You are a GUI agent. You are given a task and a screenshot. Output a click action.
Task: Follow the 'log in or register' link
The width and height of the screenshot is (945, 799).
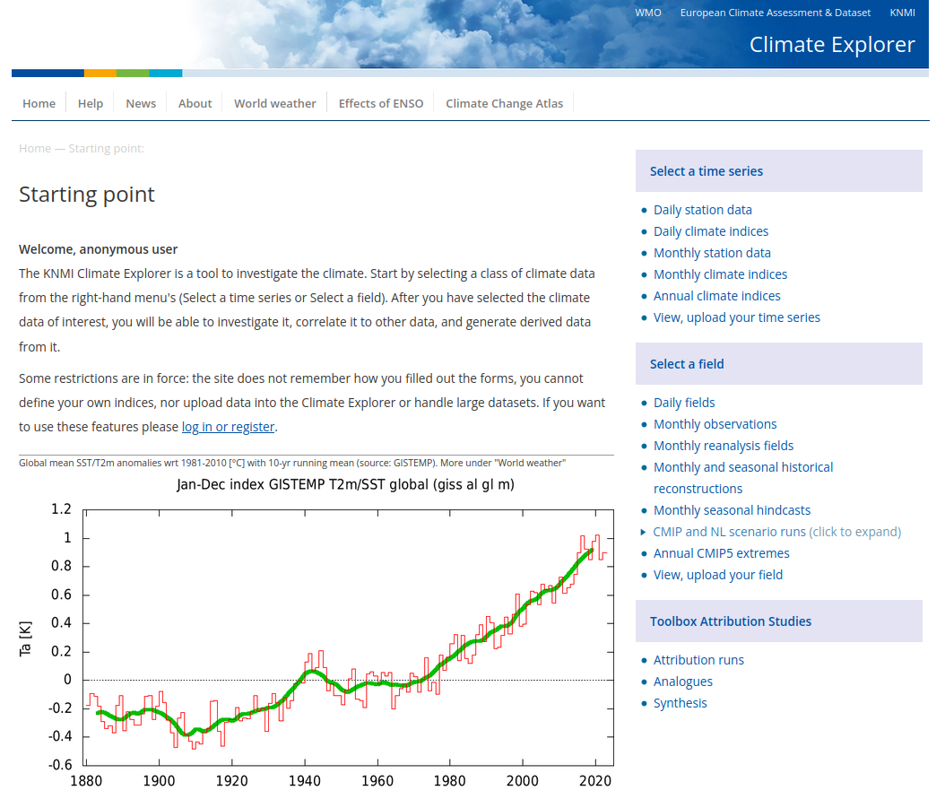point(229,427)
